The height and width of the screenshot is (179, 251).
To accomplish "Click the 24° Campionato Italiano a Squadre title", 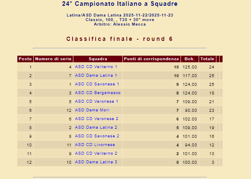I will click(120, 4).
